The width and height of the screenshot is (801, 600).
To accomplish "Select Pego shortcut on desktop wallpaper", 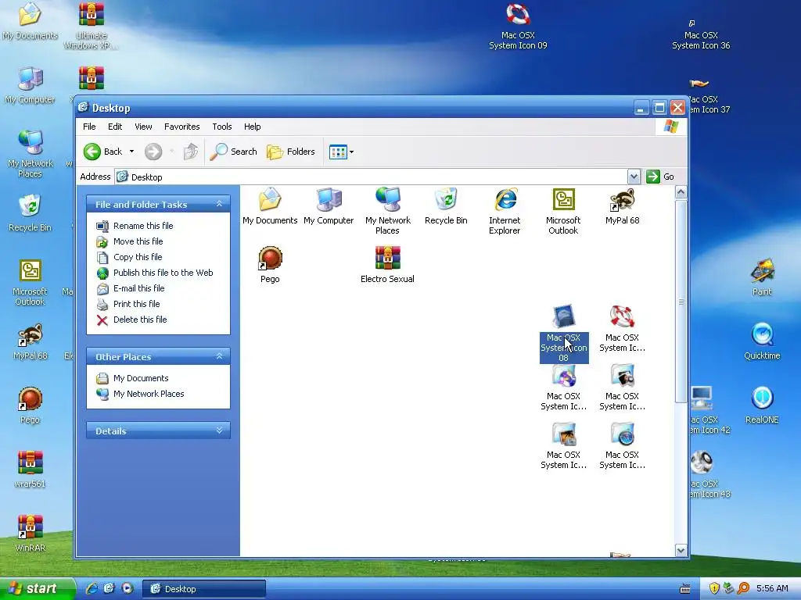I will [31, 405].
